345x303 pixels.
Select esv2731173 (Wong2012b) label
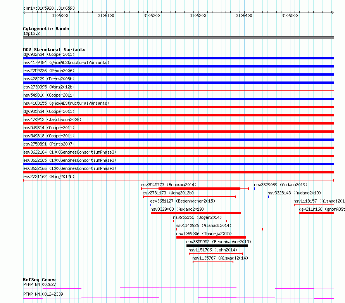168,193
